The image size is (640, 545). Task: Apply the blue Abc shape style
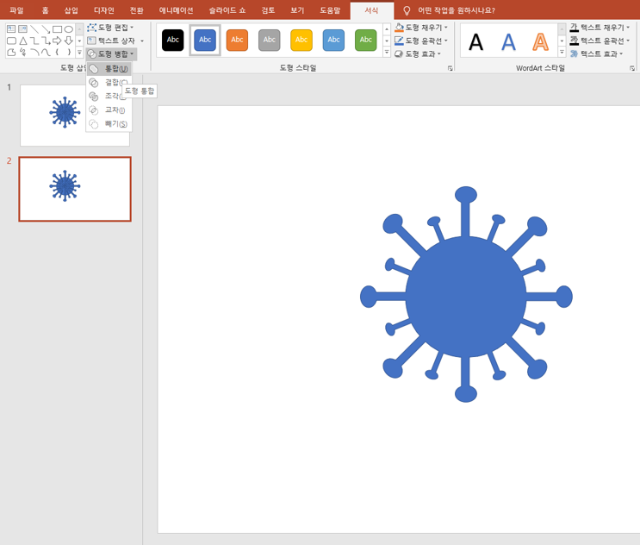click(205, 40)
